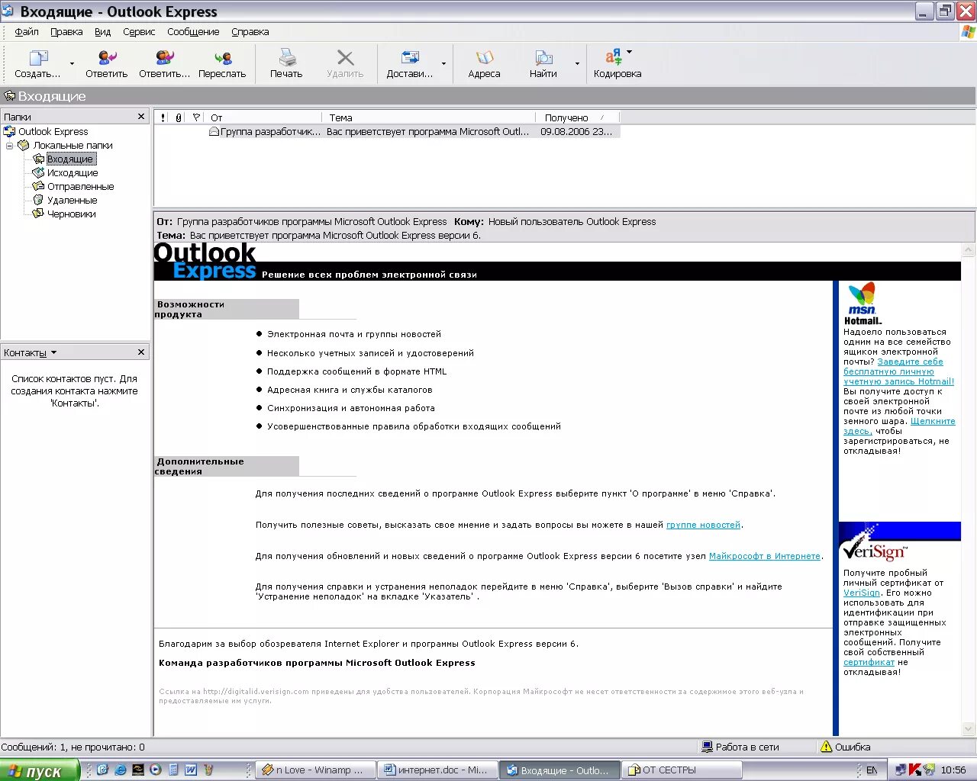Sort message list by Тема column

(x=430, y=117)
